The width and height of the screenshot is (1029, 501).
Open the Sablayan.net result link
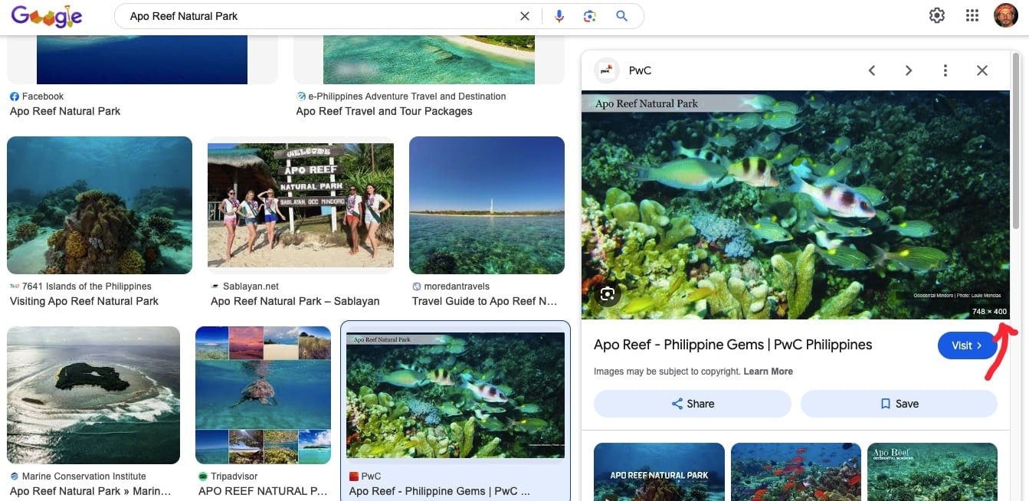pyautogui.click(x=295, y=301)
